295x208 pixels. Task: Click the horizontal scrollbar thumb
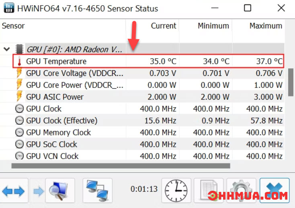[x=121, y=166]
